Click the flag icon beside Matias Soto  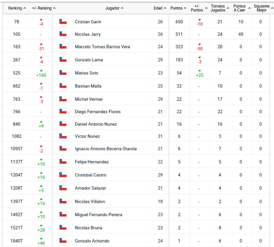63,73
